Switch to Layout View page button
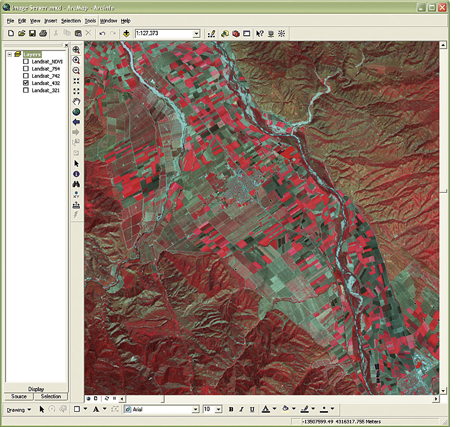The image size is (460, 427). point(96,398)
